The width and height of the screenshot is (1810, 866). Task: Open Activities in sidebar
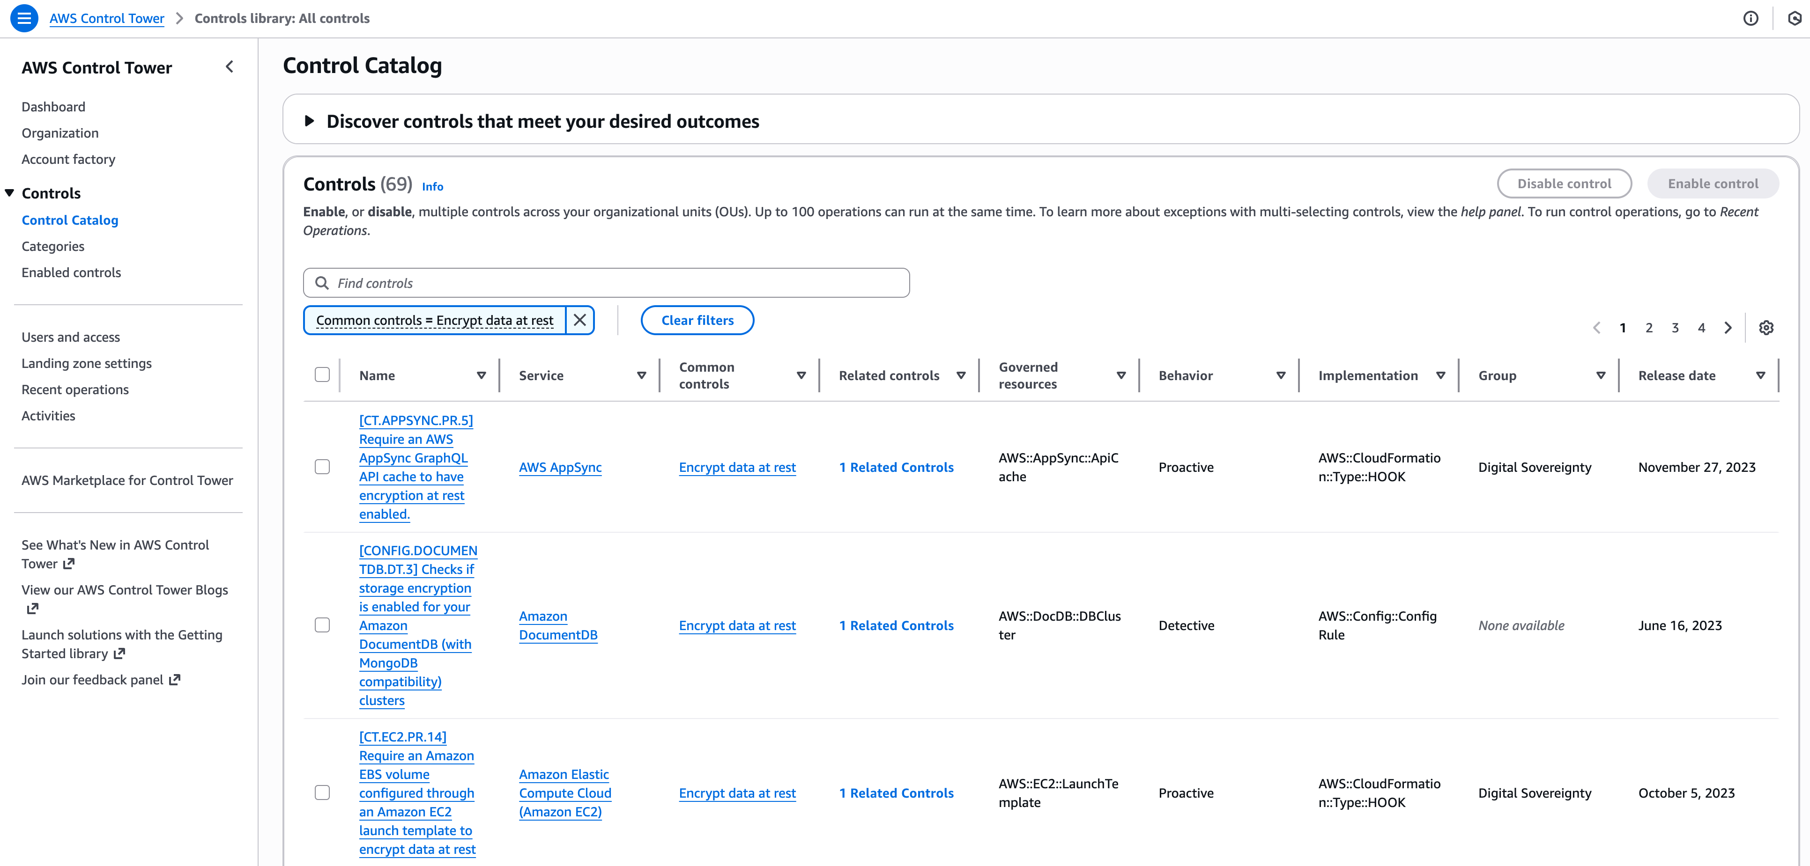coord(48,416)
